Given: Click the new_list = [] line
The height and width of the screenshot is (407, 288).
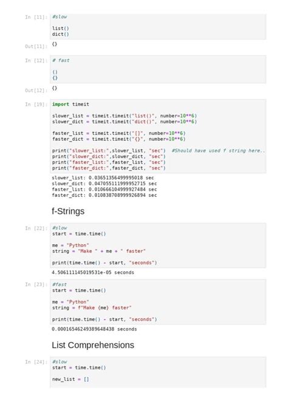Looking at the screenshot, I should click(x=70, y=379).
